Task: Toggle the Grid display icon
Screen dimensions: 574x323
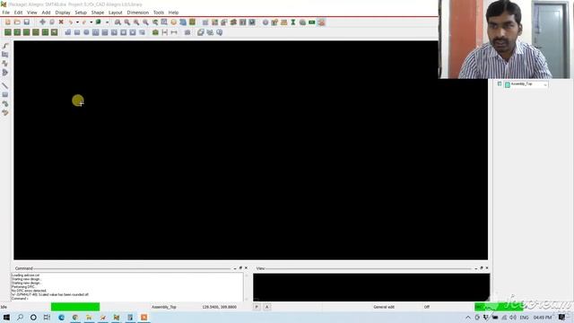Action: click(x=205, y=22)
